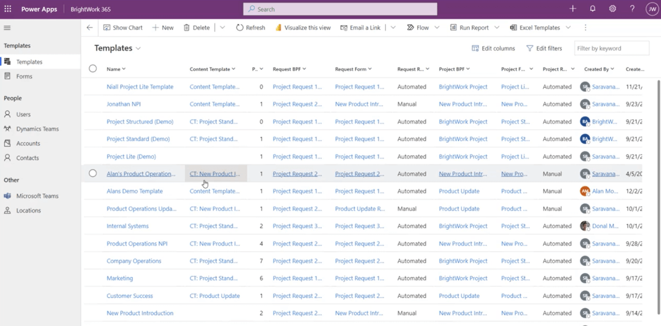
Task: Open notifications from the bell icon
Action: [x=592, y=9]
